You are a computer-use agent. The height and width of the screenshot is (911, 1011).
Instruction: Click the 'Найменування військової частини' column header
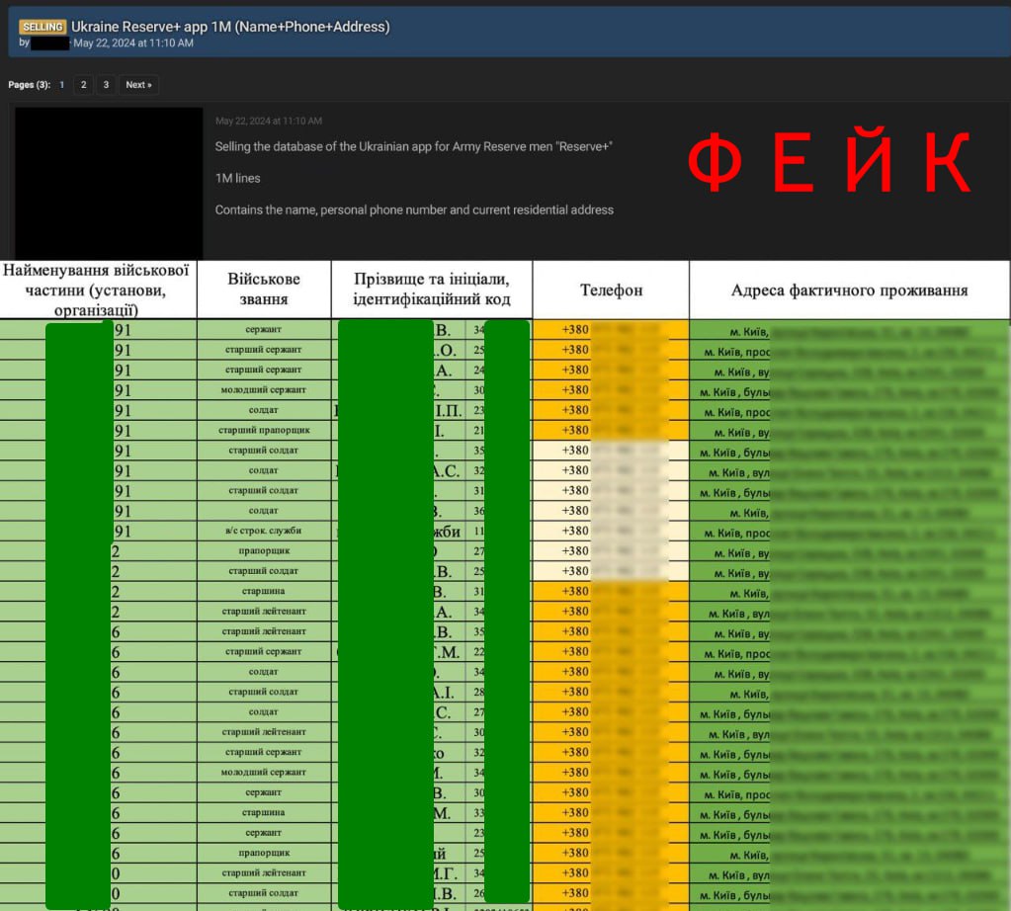[98, 290]
